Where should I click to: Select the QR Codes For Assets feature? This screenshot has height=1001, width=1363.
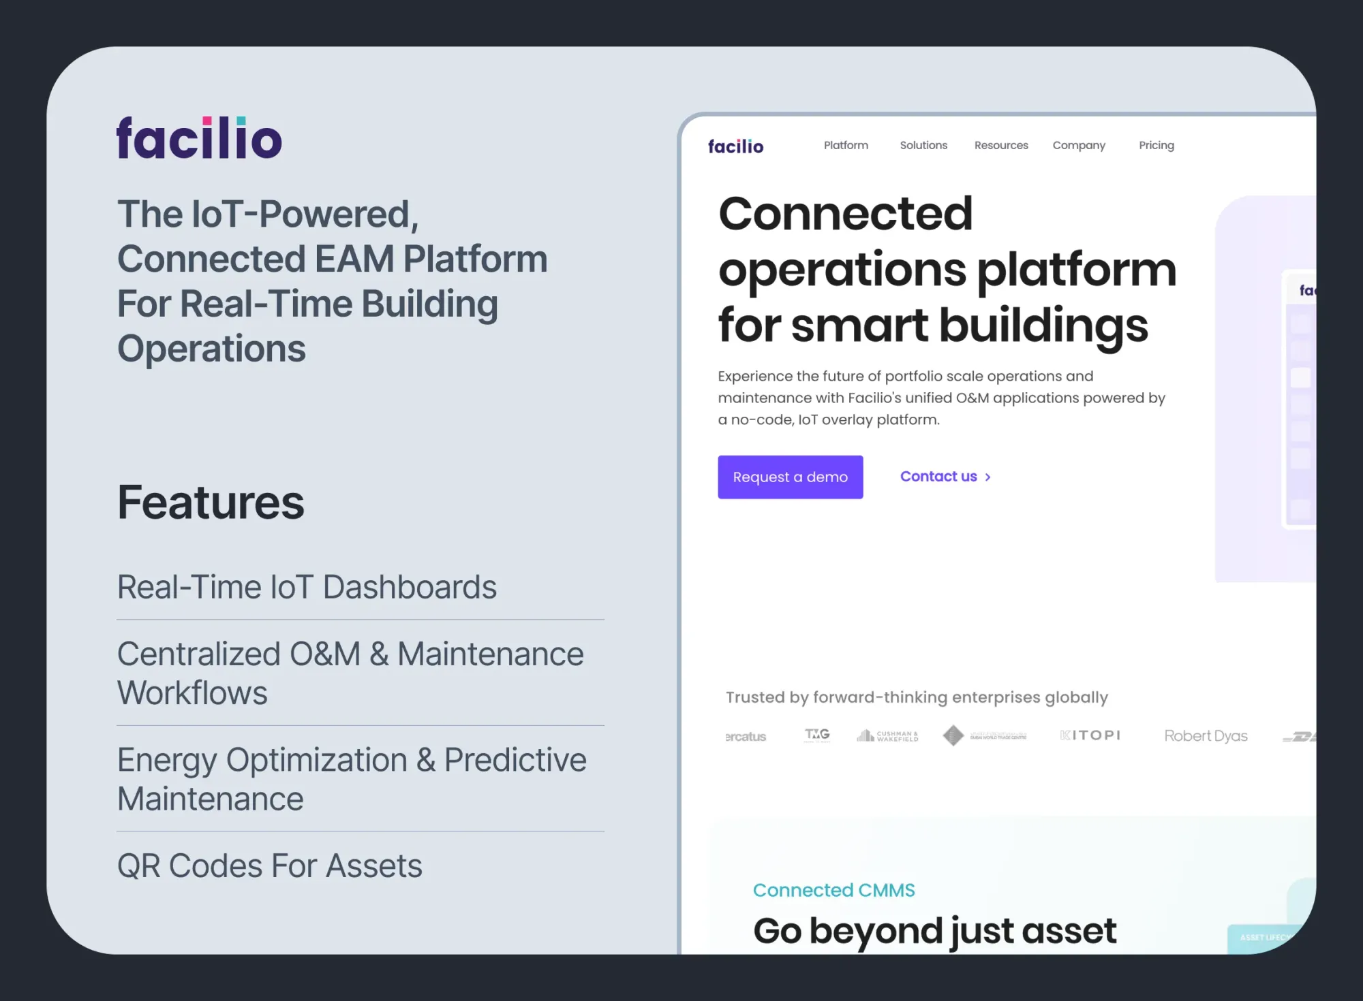270,866
